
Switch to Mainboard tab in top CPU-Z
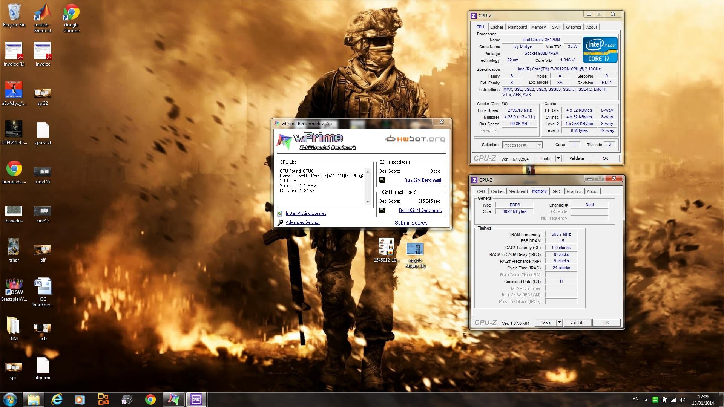pyautogui.click(x=517, y=27)
